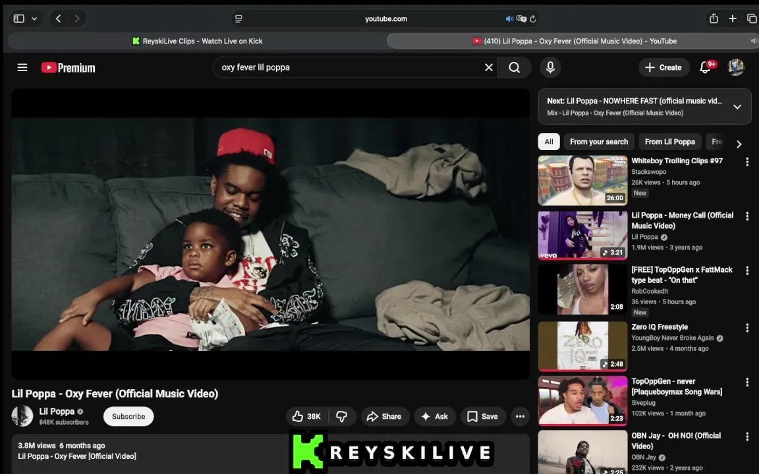This screenshot has width=759, height=474.
Task: Open options for Whiteboy Trolling Clips #97
Action: pyautogui.click(x=747, y=162)
